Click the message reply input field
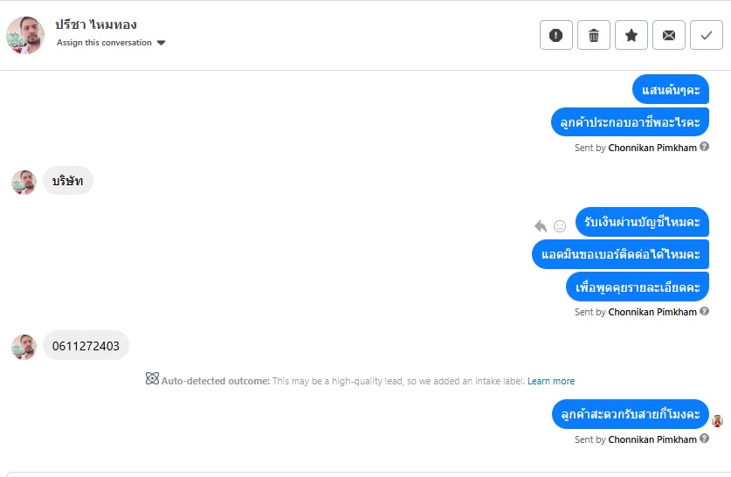This screenshot has width=731, height=477. 365,474
